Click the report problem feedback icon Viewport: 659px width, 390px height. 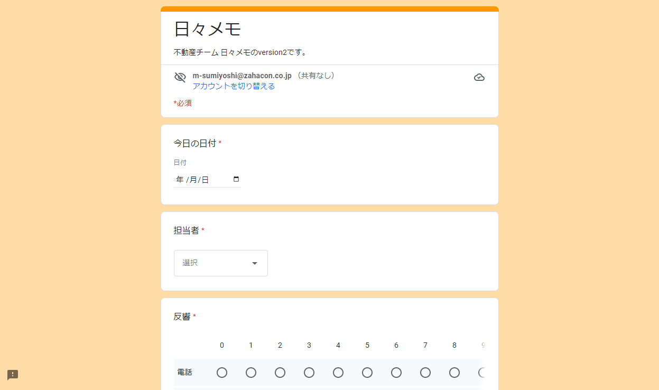pos(13,375)
